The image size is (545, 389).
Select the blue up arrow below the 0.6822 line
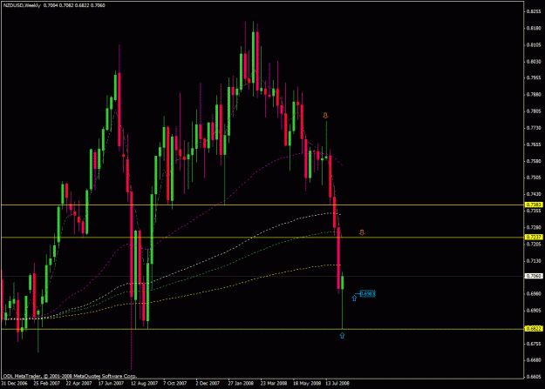342,335
